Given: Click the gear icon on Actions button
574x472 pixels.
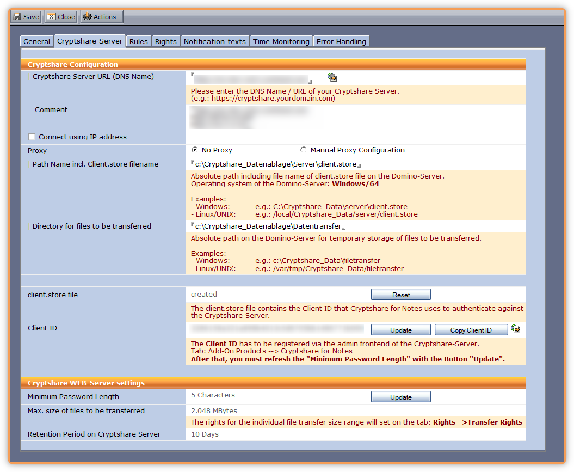Looking at the screenshot, I should tap(87, 16).
